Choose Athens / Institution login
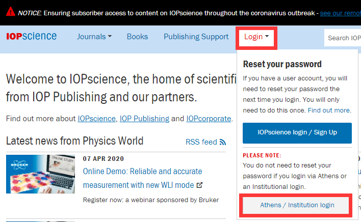Viewport: 361px width, 222px height. [x=297, y=205]
